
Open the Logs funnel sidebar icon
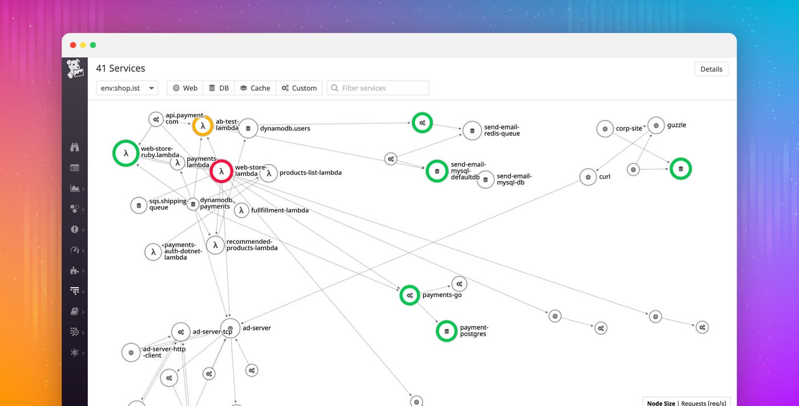75,291
